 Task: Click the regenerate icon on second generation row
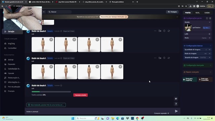tap(169, 58)
